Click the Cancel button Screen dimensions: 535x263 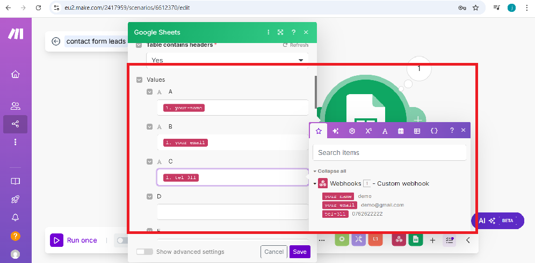[274, 252]
